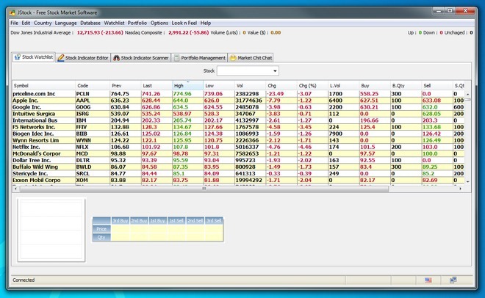Sort table by the Prev column header
The width and height of the screenshot is (485, 298).
[x=125, y=86]
